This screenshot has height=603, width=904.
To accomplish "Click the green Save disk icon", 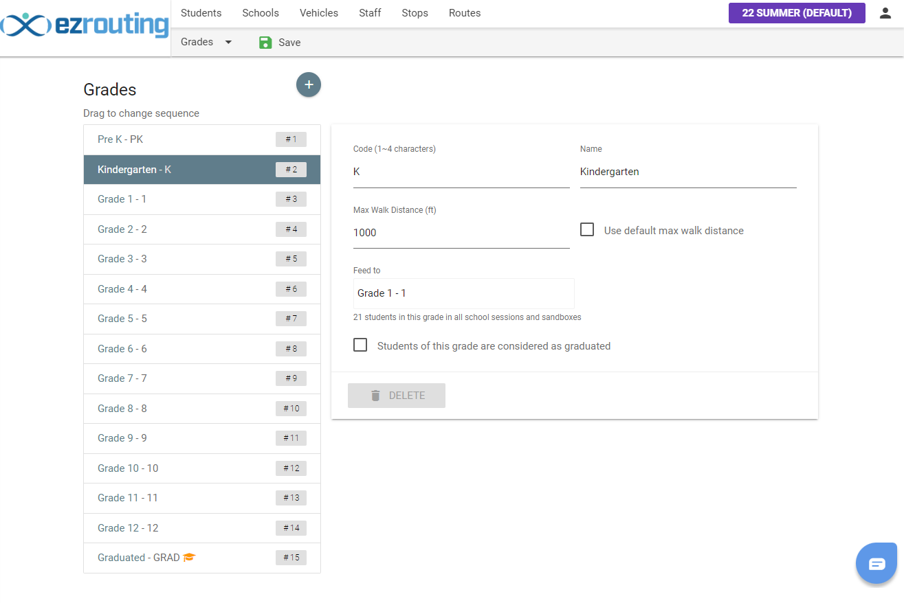I will 265,43.
